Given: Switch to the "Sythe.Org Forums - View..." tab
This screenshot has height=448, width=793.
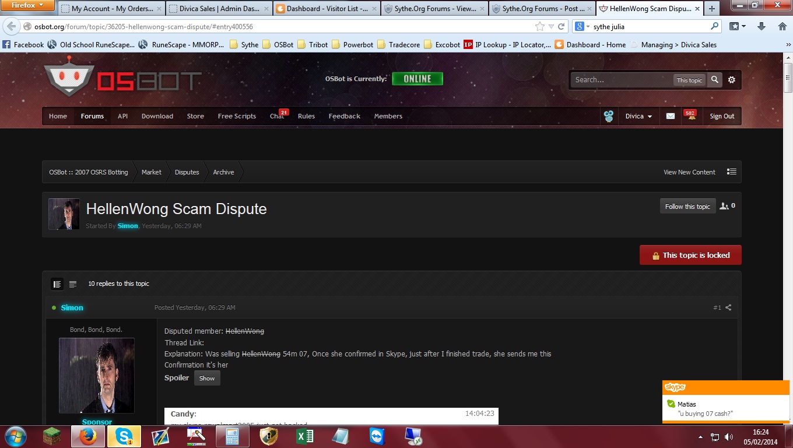Looking at the screenshot, I should click(434, 9).
